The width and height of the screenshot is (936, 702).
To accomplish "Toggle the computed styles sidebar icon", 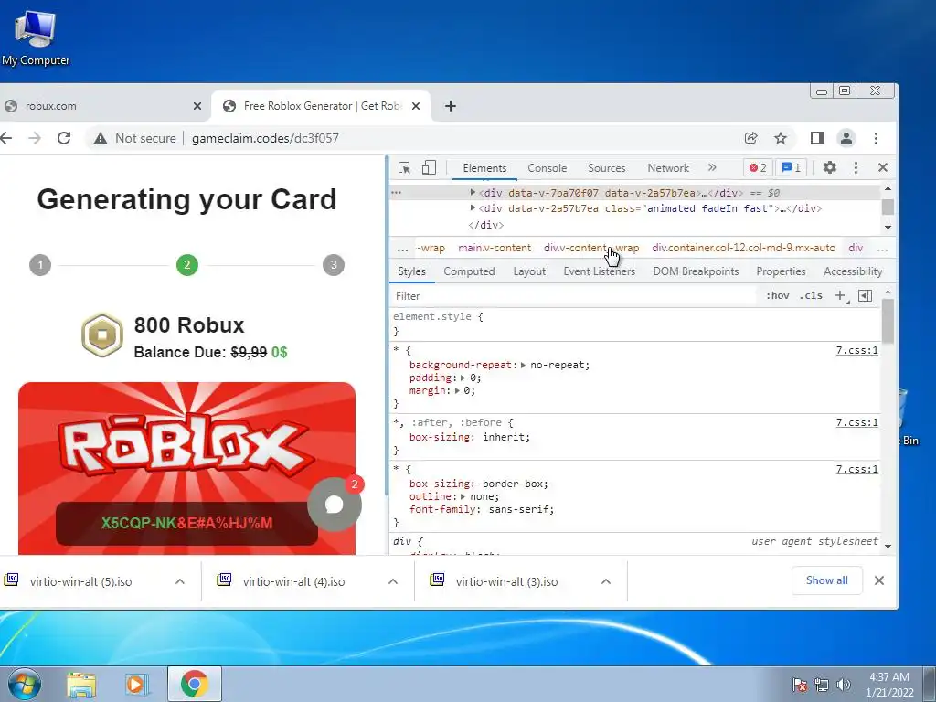I will (865, 295).
